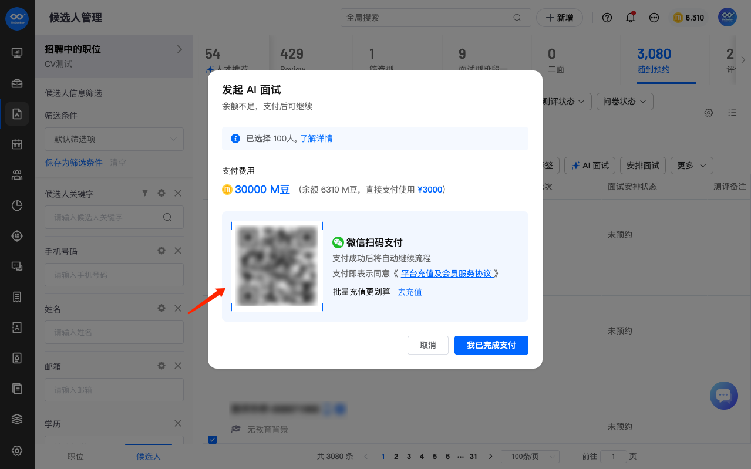Click the WeChat payment QR code
The width and height of the screenshot is (751, 469).
point(277,266)
